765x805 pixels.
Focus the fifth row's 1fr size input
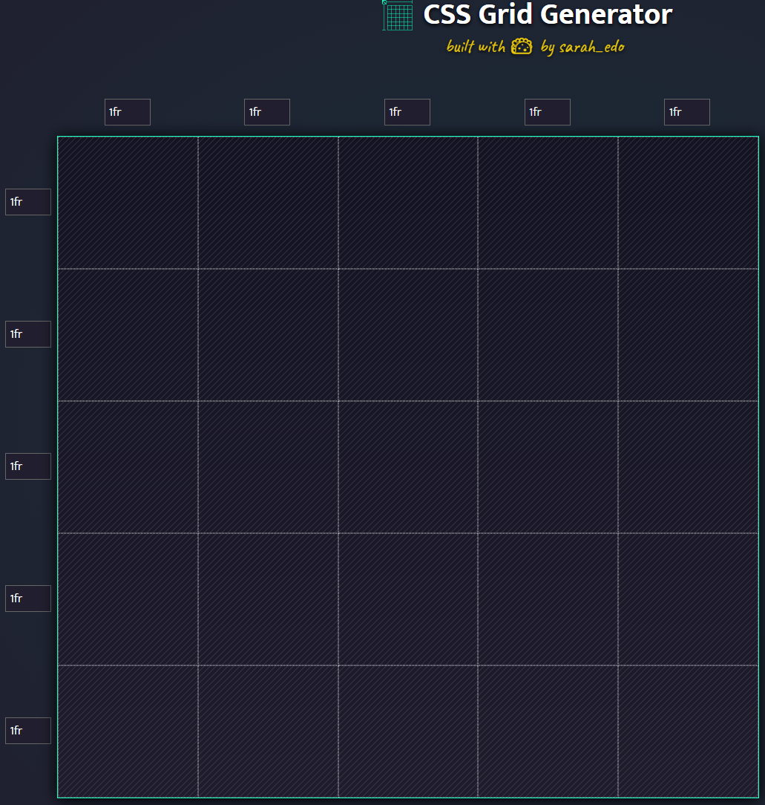28,731
